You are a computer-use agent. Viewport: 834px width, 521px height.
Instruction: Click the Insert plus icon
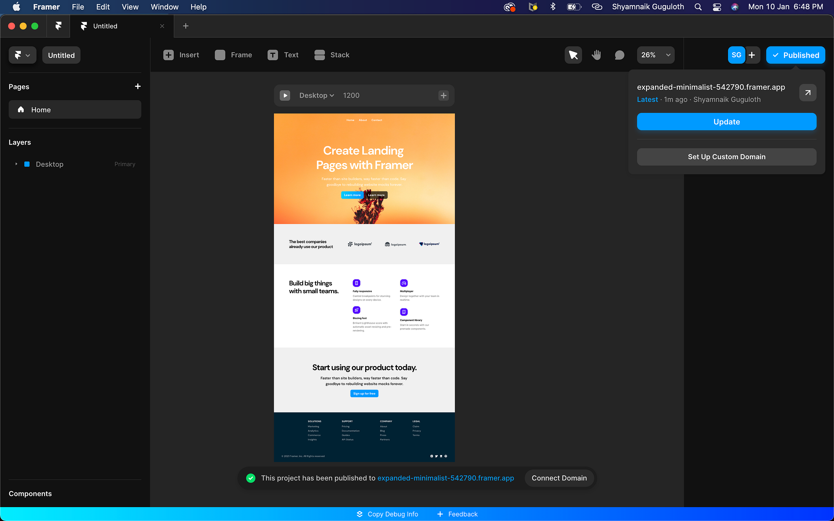(169, 55)
